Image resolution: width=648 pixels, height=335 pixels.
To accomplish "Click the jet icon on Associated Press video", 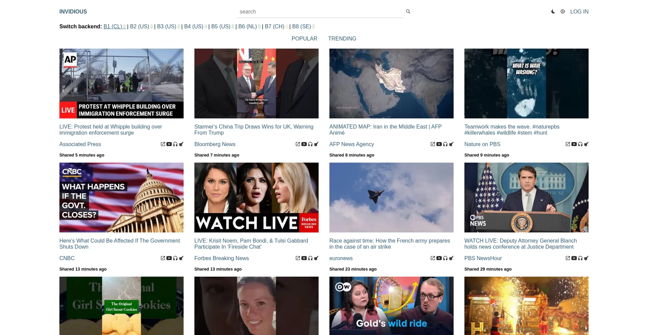I will point(181,144).
